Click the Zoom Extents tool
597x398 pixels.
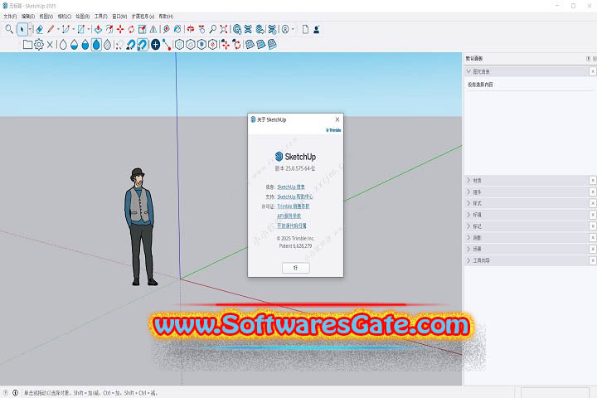click(224, 29)
